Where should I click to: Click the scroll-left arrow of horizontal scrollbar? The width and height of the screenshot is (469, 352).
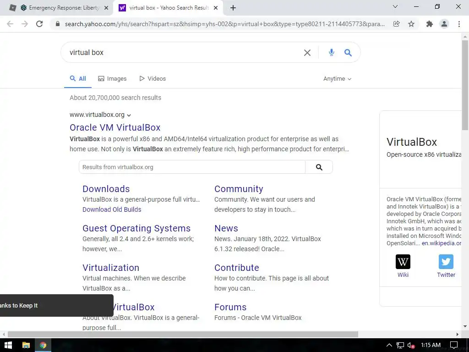(x=4, y=334)
